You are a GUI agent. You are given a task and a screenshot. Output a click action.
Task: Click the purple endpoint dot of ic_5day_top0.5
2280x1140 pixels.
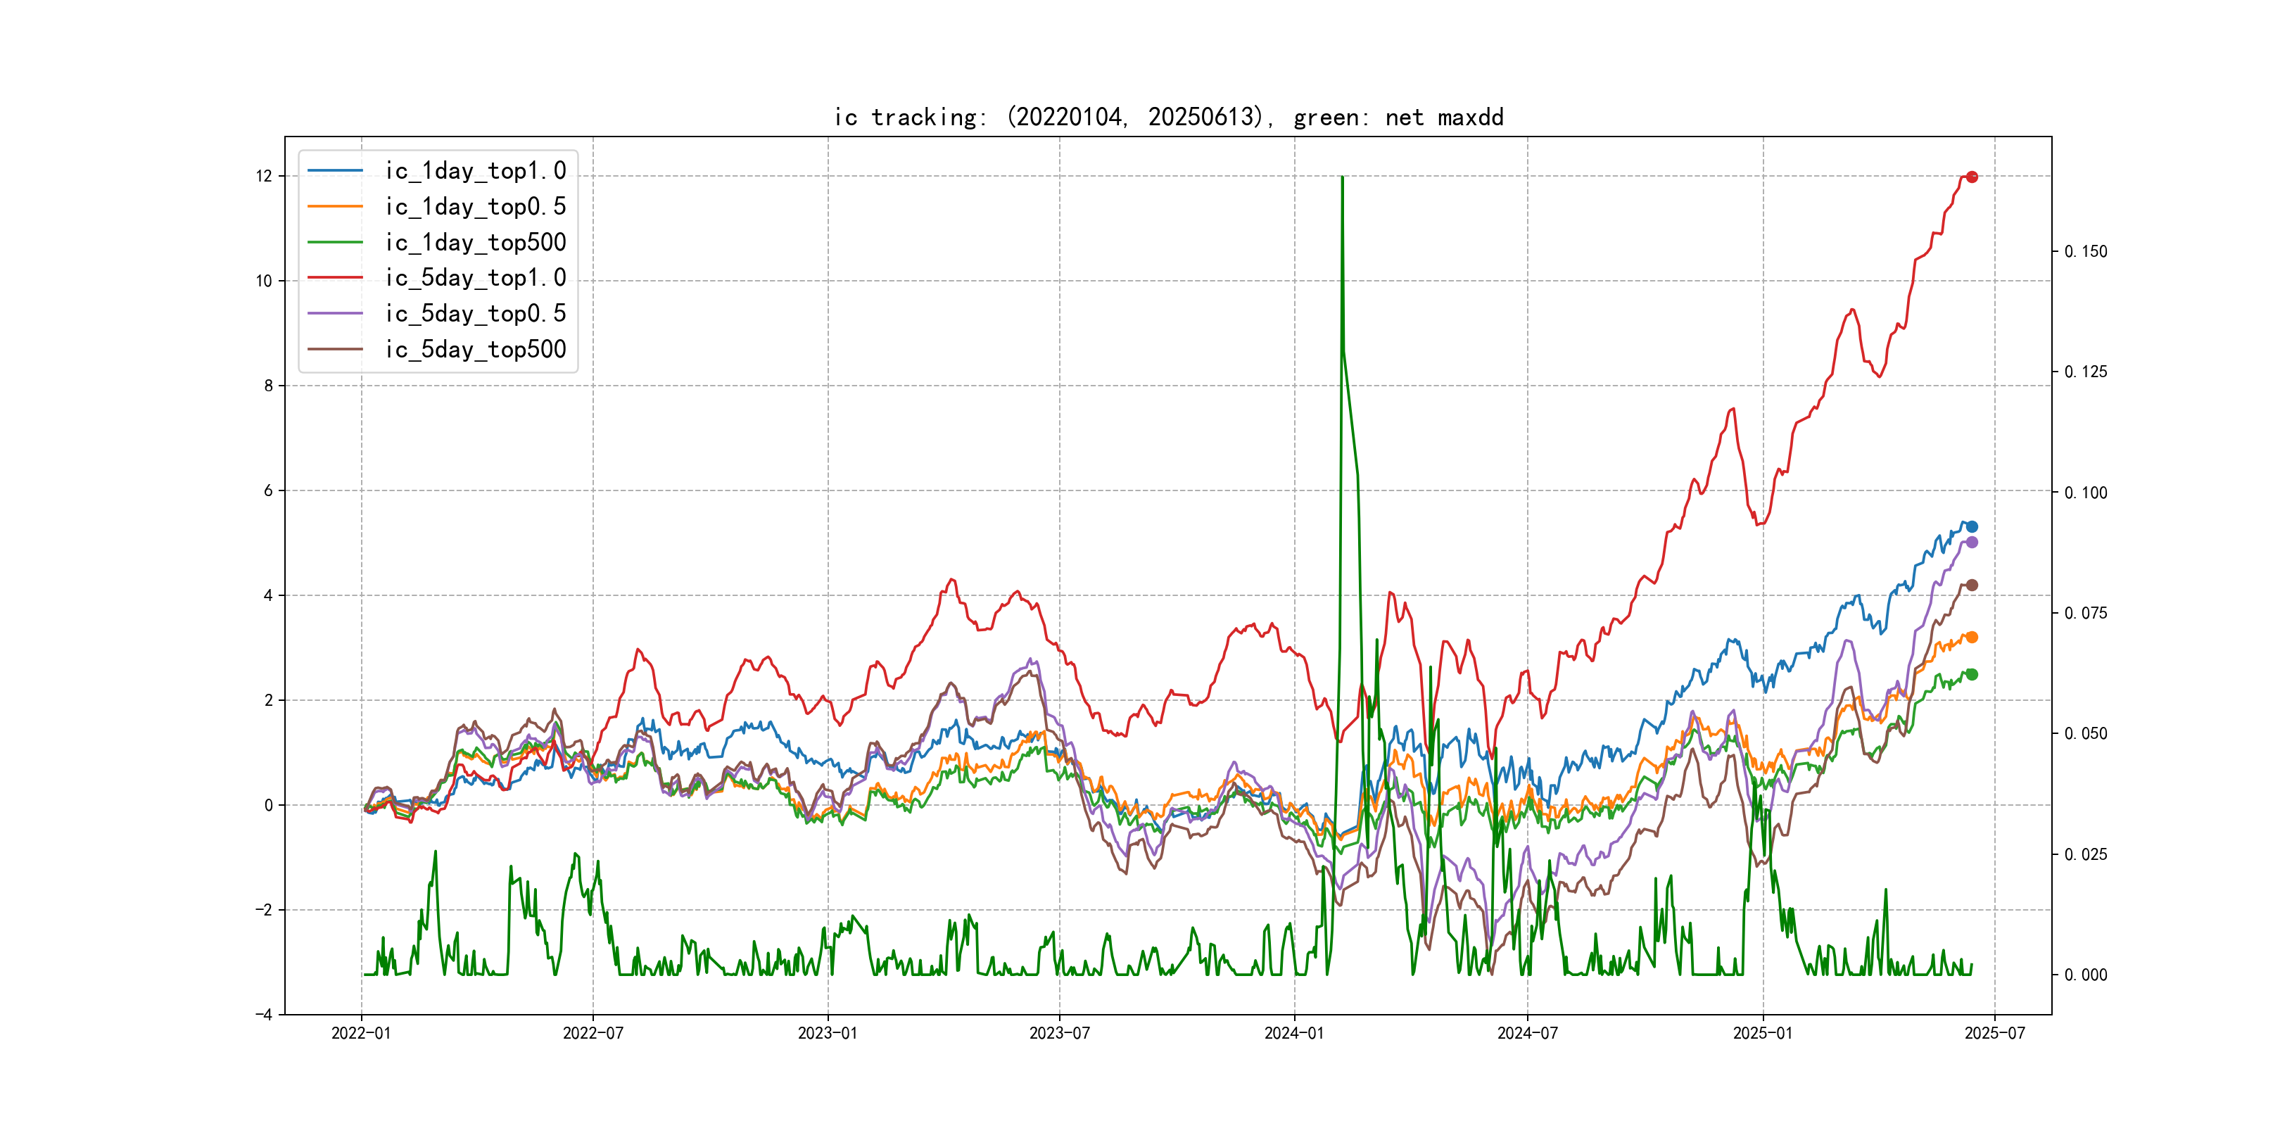pyautogui.click(x=1972, y=543)
